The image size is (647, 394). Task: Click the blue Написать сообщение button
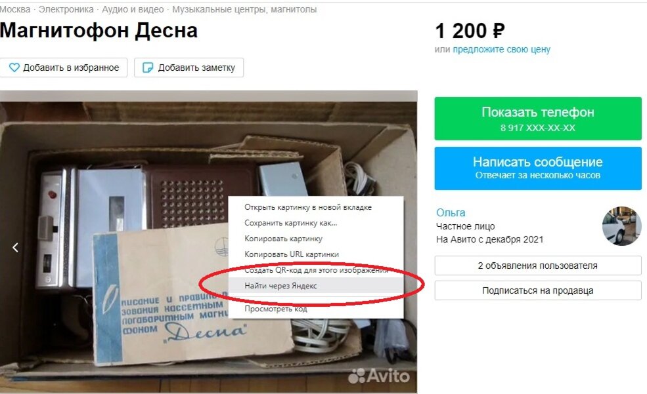(538, 168)
